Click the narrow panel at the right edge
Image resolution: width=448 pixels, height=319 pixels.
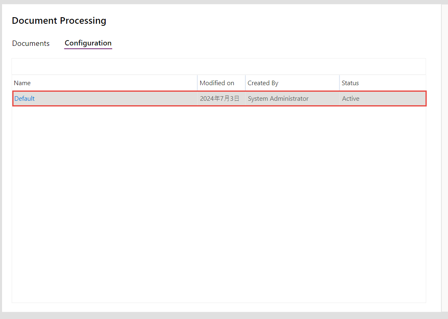445,160
